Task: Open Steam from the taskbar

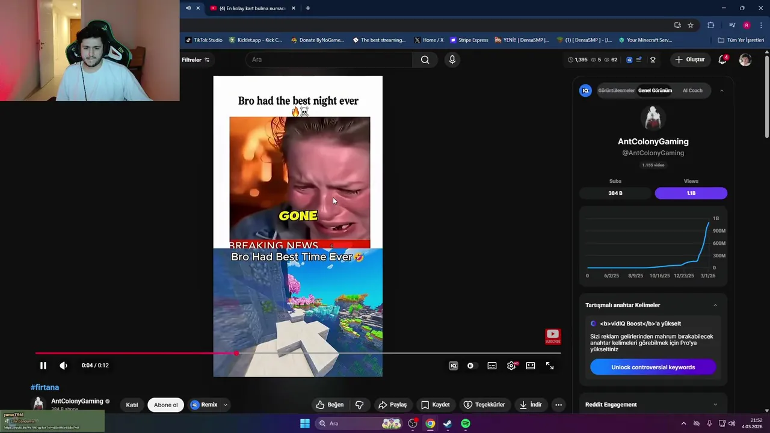Action: pos(448,423)
